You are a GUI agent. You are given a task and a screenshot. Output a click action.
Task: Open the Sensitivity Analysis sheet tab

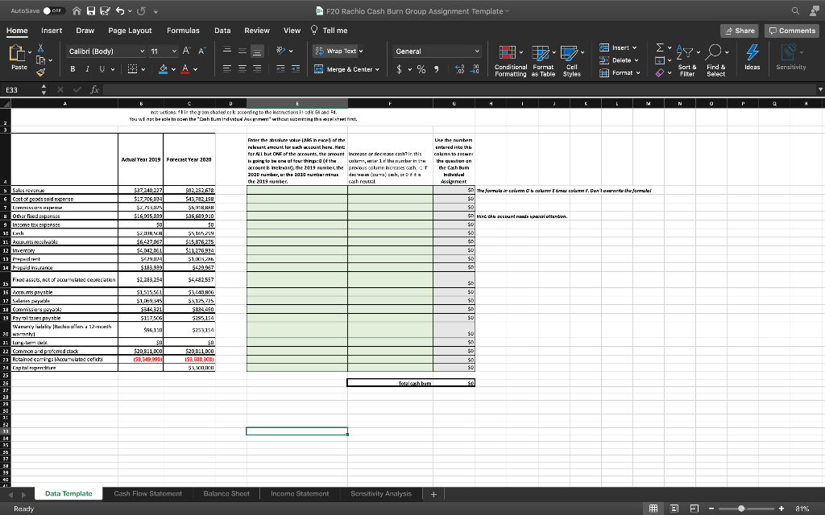381,493
